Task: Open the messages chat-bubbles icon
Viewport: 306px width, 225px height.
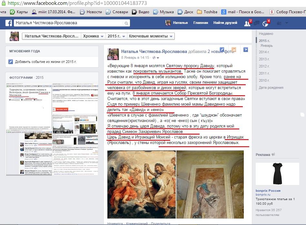Action: (256, 23)
